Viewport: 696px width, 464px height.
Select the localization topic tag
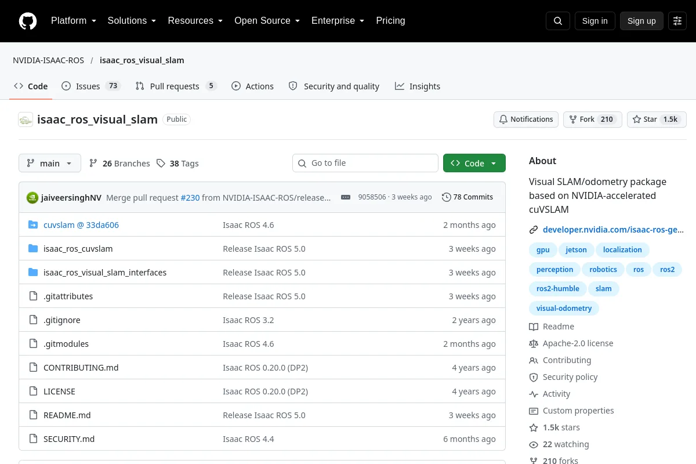tap(622, 250)
